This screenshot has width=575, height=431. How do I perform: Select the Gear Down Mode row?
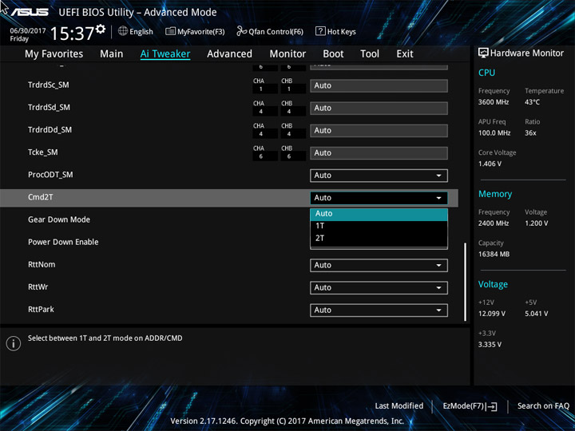click(x=229, y=220)
